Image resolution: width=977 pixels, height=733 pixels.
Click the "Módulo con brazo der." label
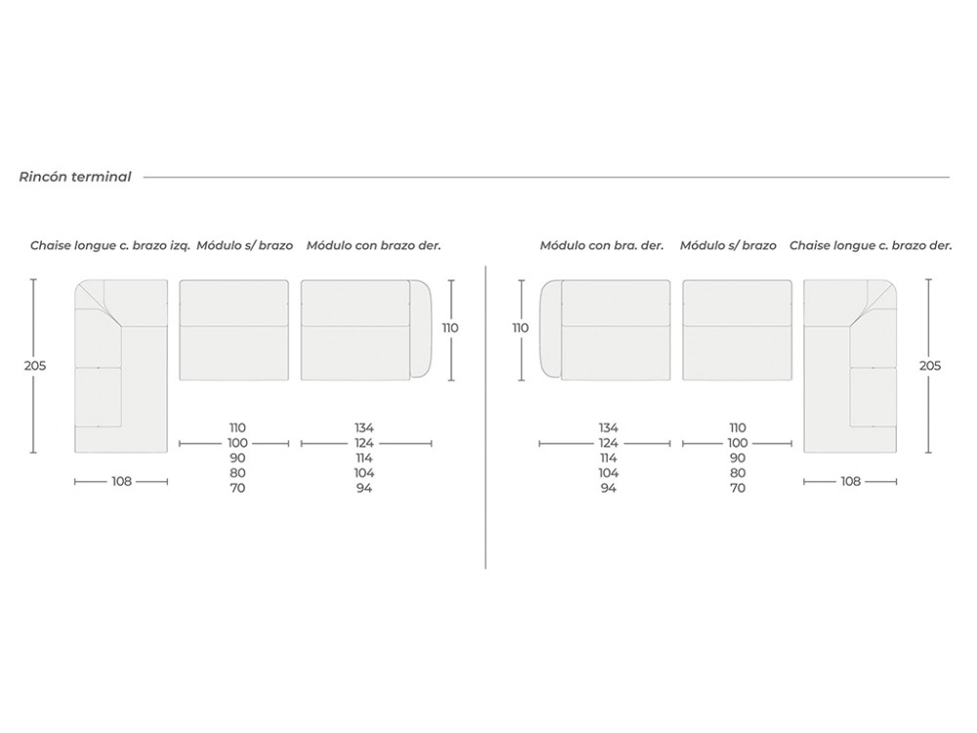click(374, 246)
